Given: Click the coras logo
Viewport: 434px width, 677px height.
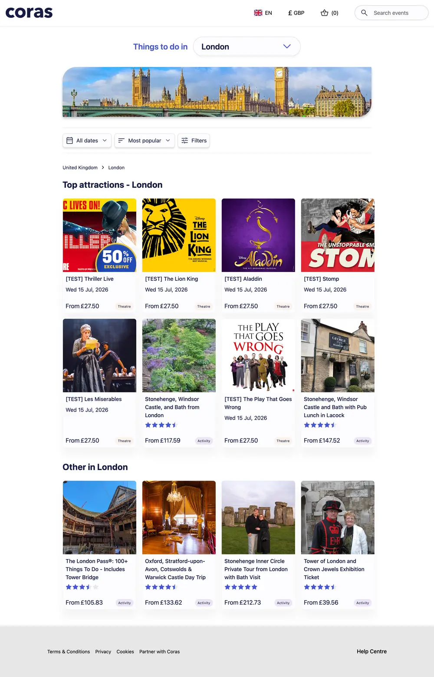Looking at the screenshot, I should point(29,13).
